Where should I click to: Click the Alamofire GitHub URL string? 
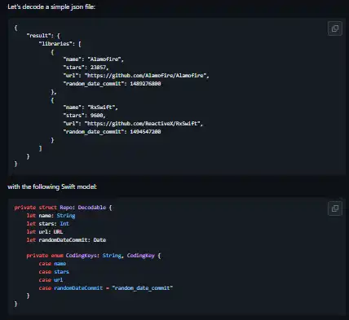click(x=146, y=76)
